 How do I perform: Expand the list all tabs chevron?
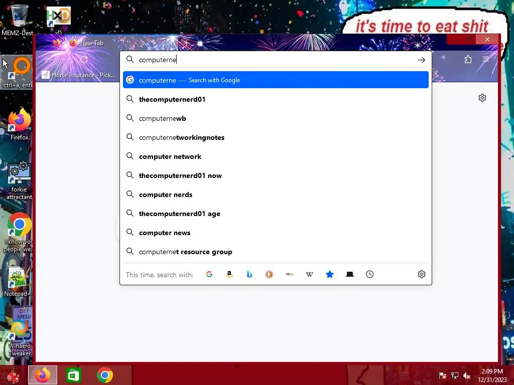click(424, 43)
